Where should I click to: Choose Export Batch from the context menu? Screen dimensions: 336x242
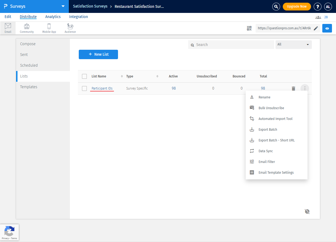tap(268, 130)
